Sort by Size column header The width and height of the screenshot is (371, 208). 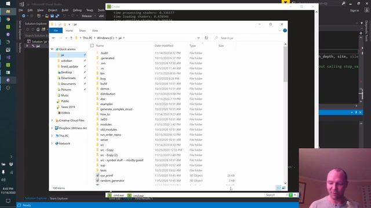(x=221, y=46)
